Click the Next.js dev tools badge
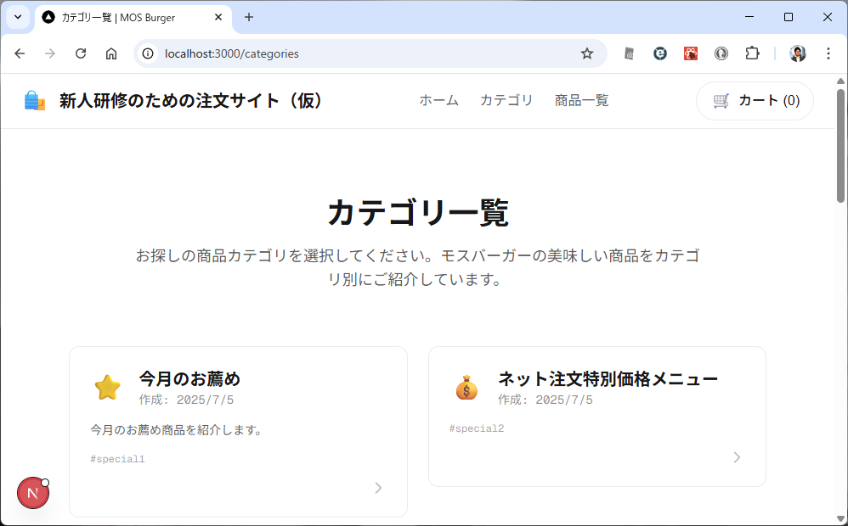The width and height of the screenshot is (848, 526). click(33, 493)
